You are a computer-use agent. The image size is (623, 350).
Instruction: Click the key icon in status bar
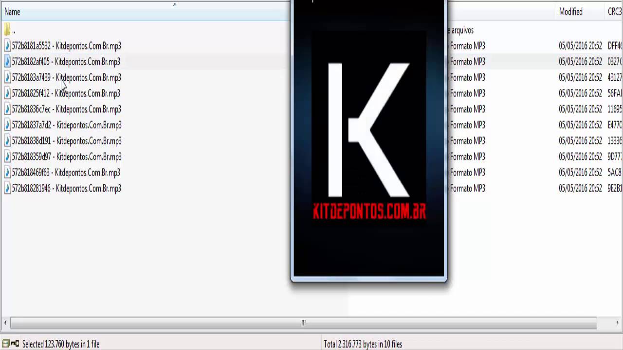coord(15,344)
